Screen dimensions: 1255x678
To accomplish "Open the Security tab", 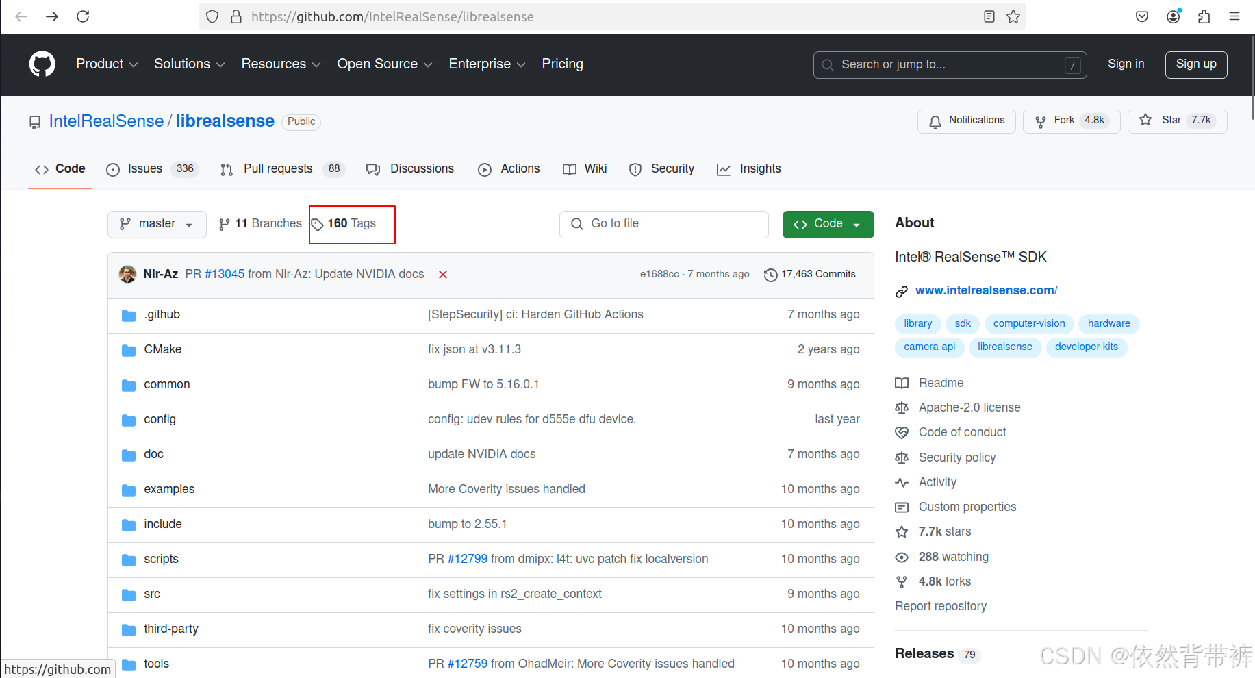I will coord(661,168).
